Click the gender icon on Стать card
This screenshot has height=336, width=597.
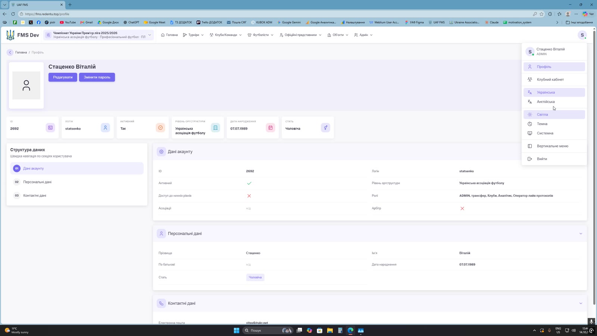(x=325, y=128)
